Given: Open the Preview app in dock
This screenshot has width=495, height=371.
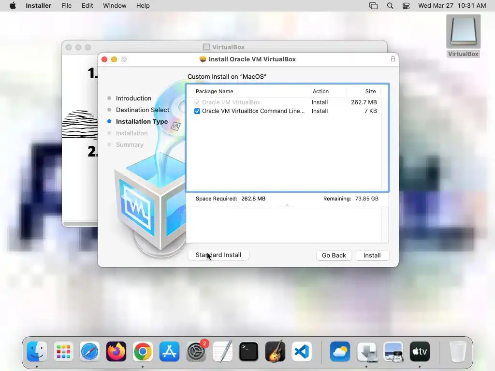Looking at the screenshot, I should [393, 352].
